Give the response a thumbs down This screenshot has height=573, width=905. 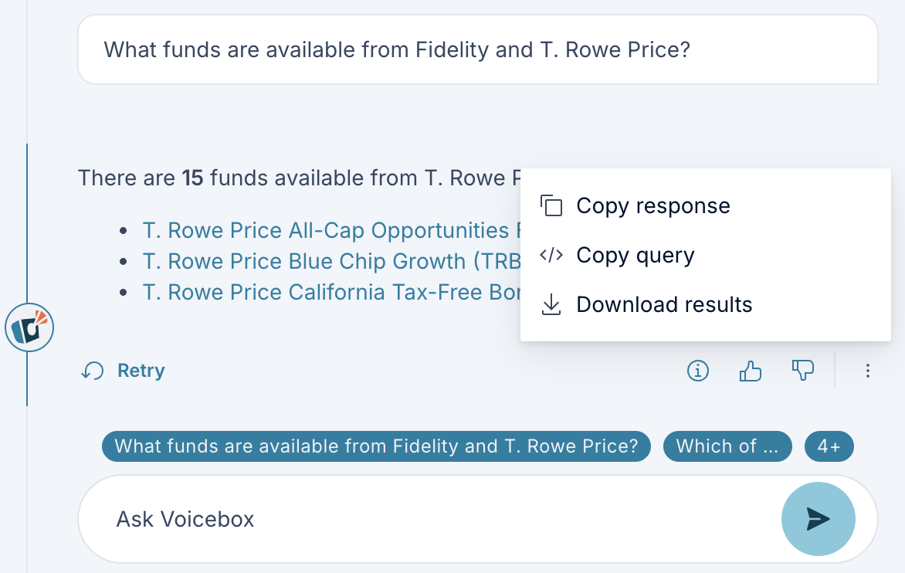[x=803, y=371]
